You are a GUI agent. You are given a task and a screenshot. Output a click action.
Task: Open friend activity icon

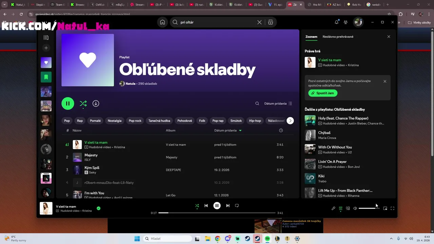click(346, 22)
